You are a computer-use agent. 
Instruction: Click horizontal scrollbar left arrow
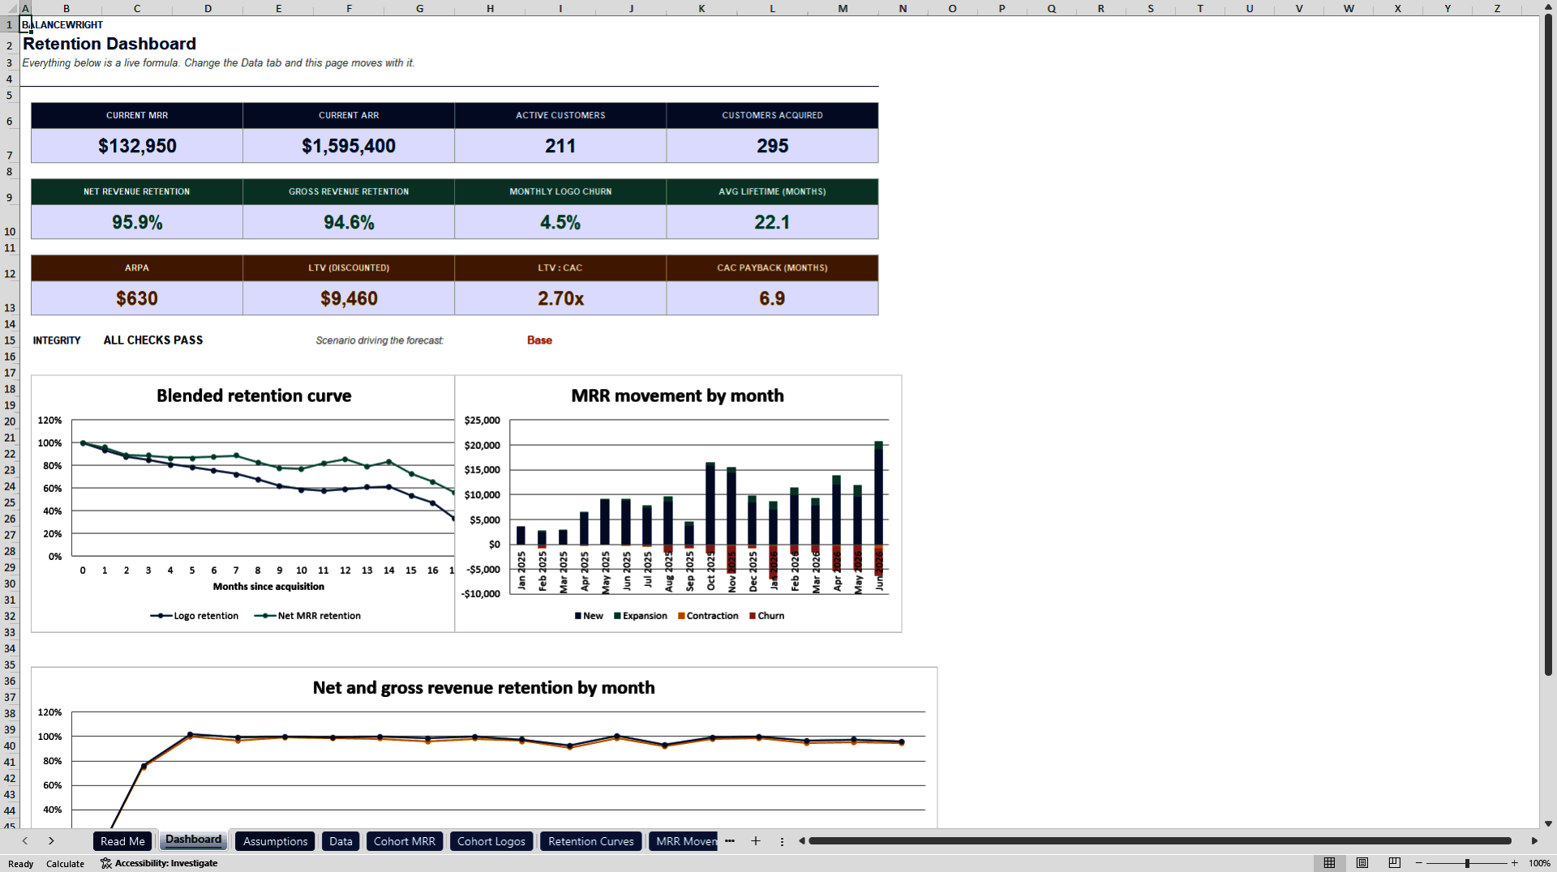point(802,841)
